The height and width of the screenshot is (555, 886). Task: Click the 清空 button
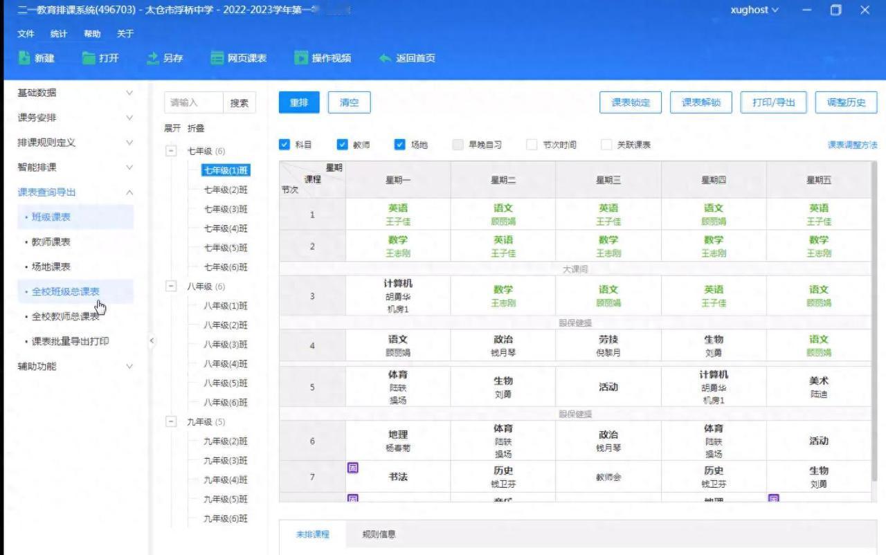click(350, 102)
